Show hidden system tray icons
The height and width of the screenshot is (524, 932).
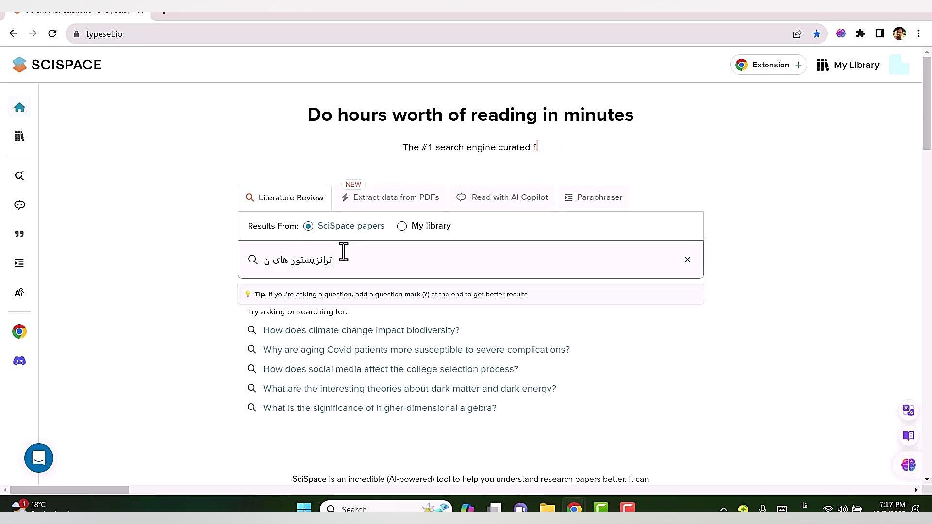pos(723,509)
